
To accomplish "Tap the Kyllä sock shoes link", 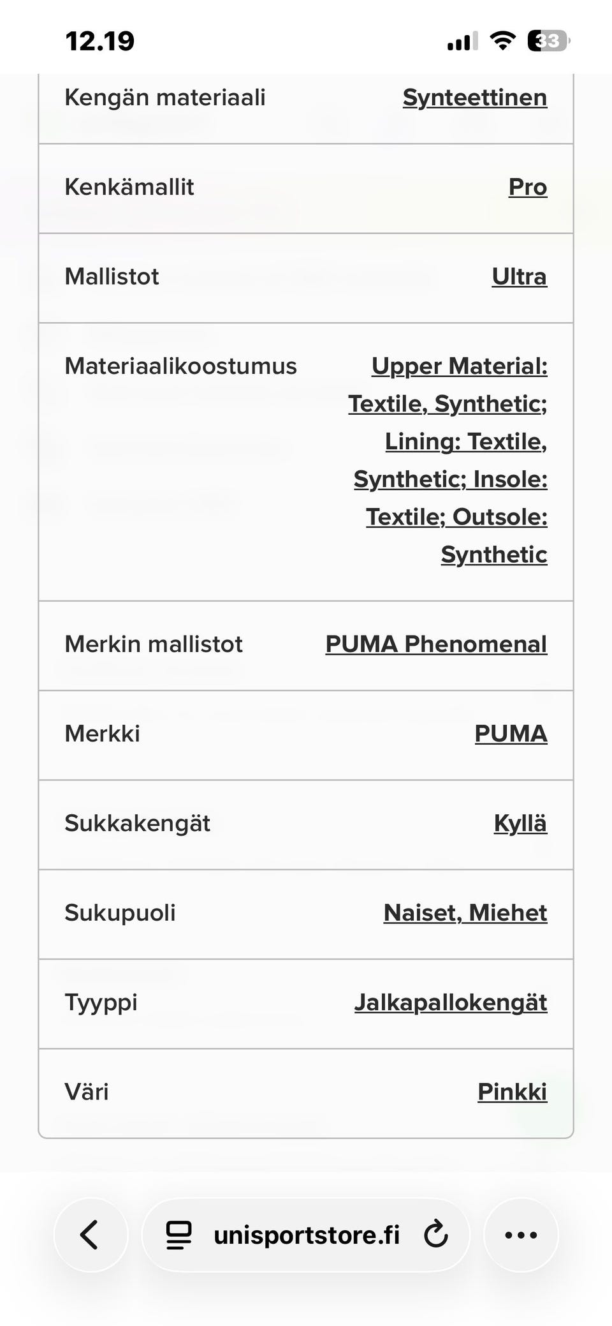I will [x=520, y=823].
